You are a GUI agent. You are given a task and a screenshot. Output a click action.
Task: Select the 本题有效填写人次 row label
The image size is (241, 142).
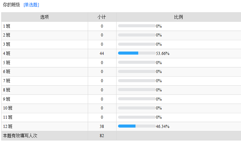tap(20, 136)
